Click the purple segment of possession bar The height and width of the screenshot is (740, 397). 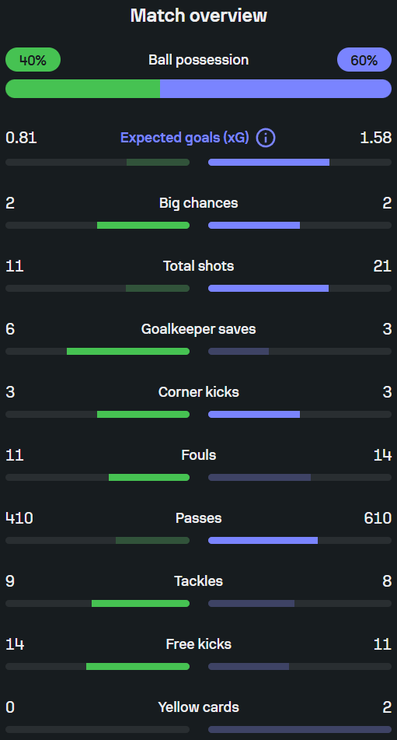click(276, 89)
